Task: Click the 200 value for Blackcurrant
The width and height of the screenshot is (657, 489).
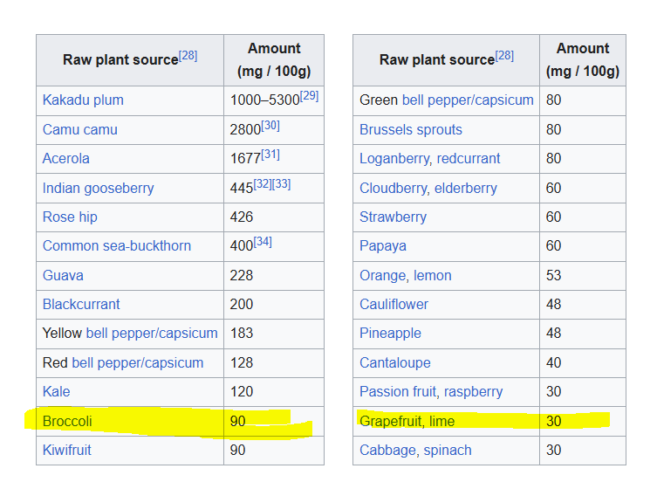Action: click(242, 304)
